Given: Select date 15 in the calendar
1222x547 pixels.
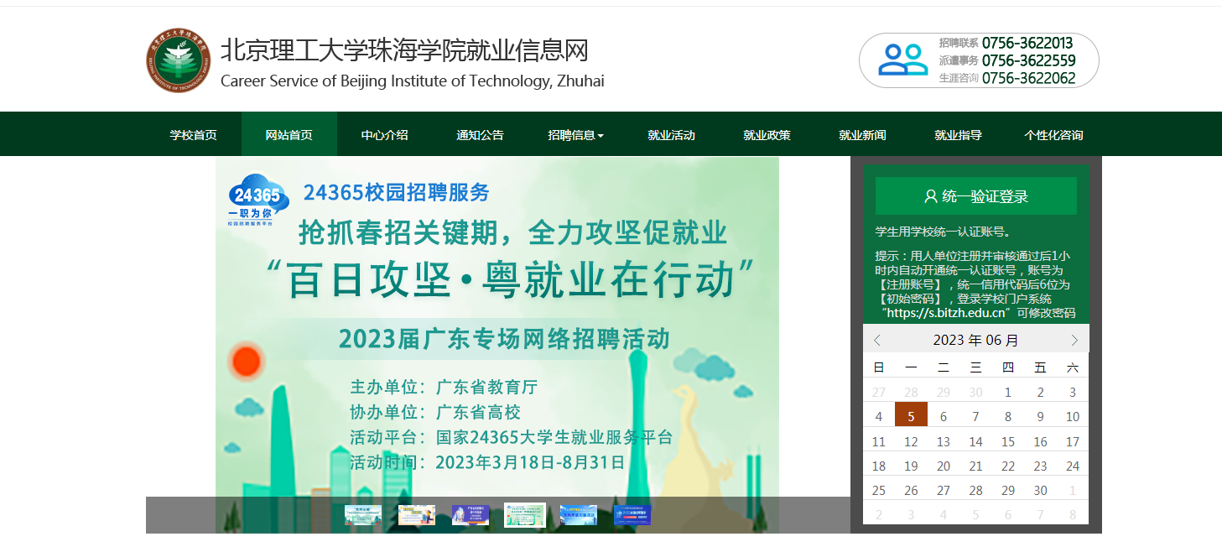Looking at the screenshot, I should tap(1008, 441).
